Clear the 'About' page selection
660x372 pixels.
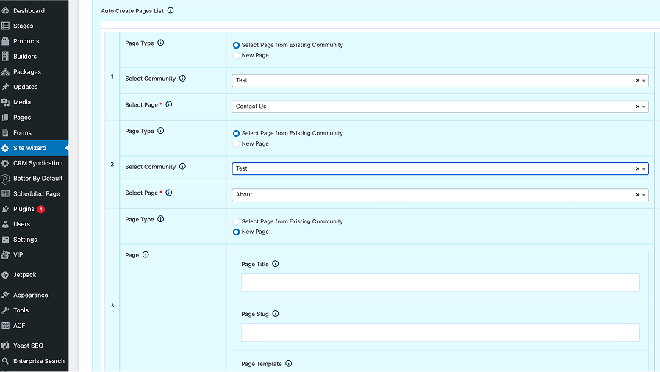pos(638,194)
